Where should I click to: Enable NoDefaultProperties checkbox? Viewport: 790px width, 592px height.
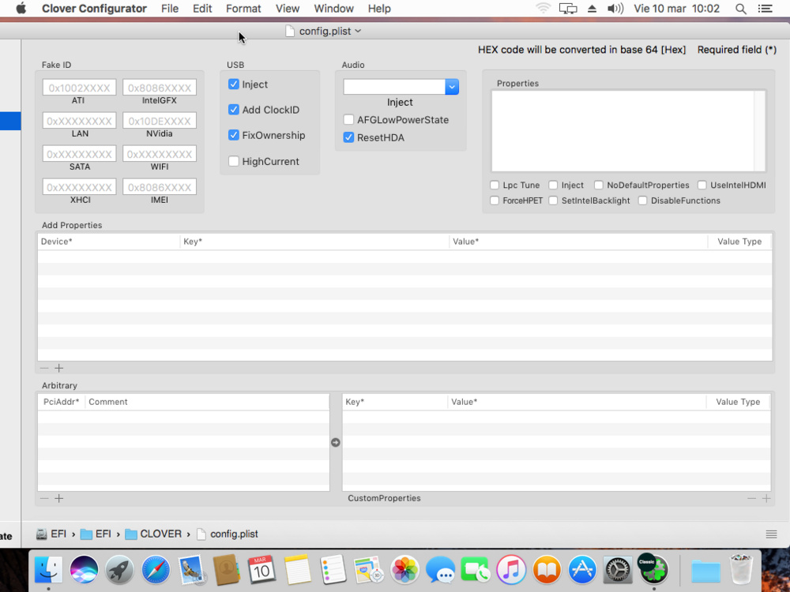point(599,185)
